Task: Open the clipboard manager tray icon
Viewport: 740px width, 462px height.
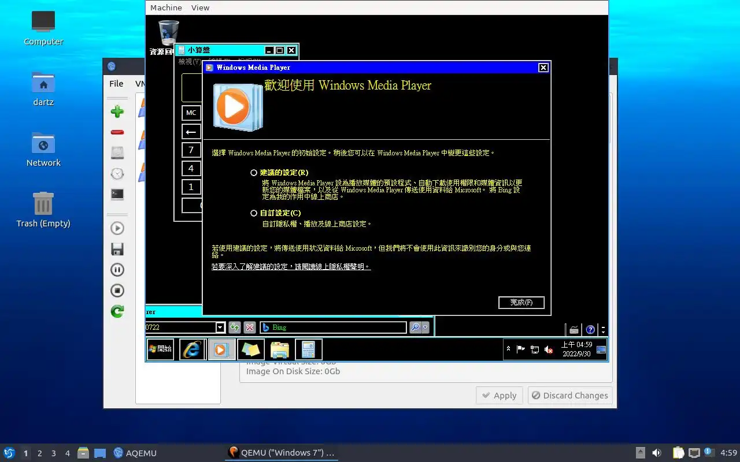Action: coord(678,453)
